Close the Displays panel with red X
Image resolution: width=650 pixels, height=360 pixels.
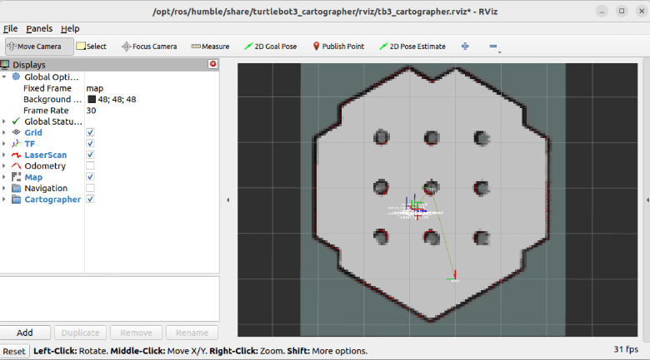(x=213, y=64)
